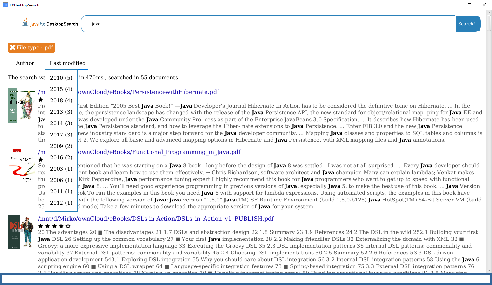Open the Author facet menu

click(25, 63)
